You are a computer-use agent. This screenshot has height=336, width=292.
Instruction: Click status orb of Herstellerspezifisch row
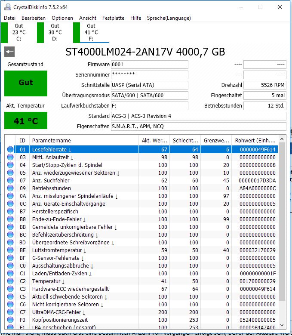coord(10,211)
